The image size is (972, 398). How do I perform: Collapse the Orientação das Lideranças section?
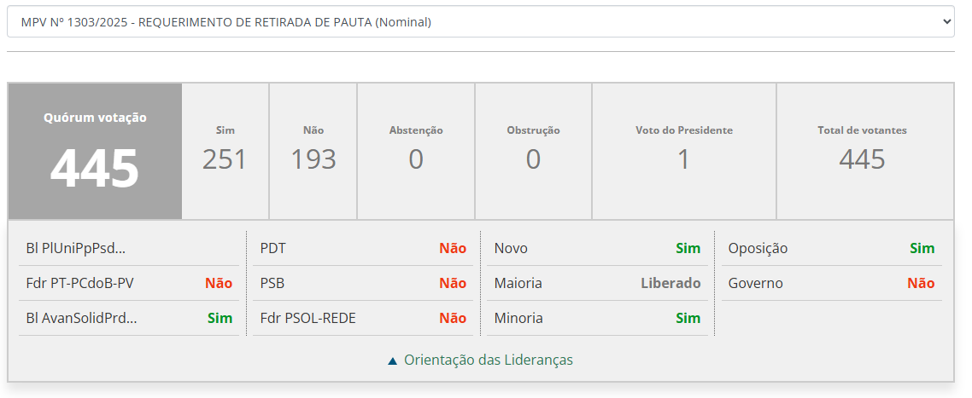(x=488, y=361)
